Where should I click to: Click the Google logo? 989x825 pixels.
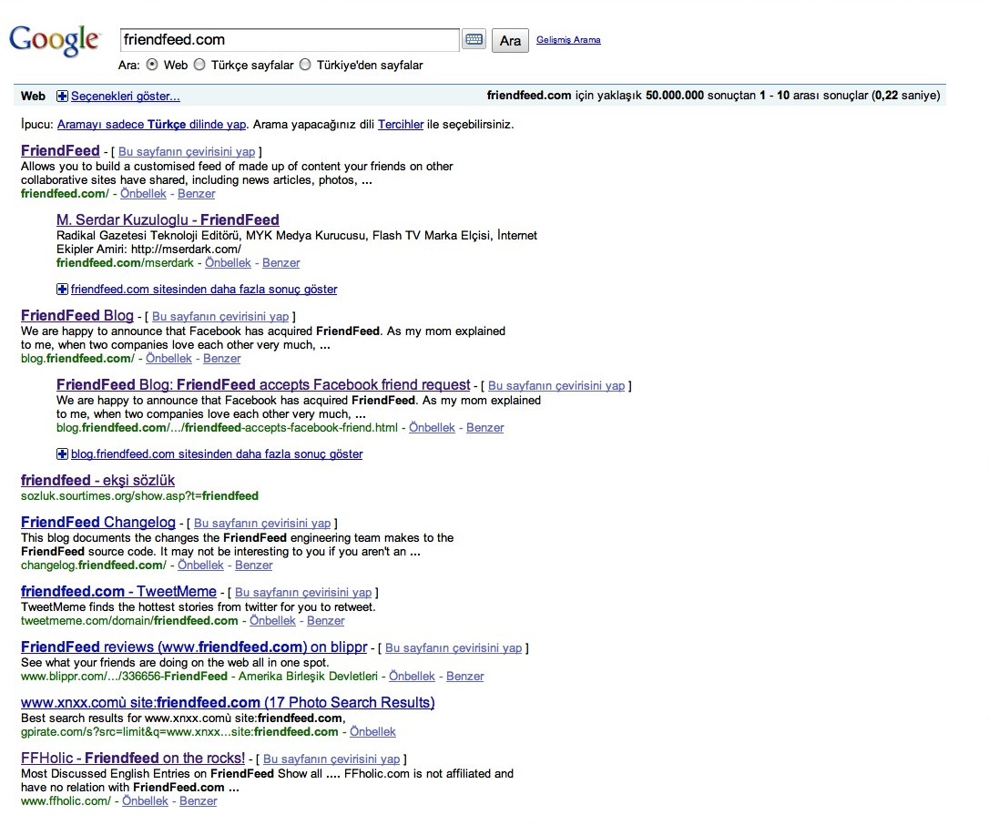point(55,40)
